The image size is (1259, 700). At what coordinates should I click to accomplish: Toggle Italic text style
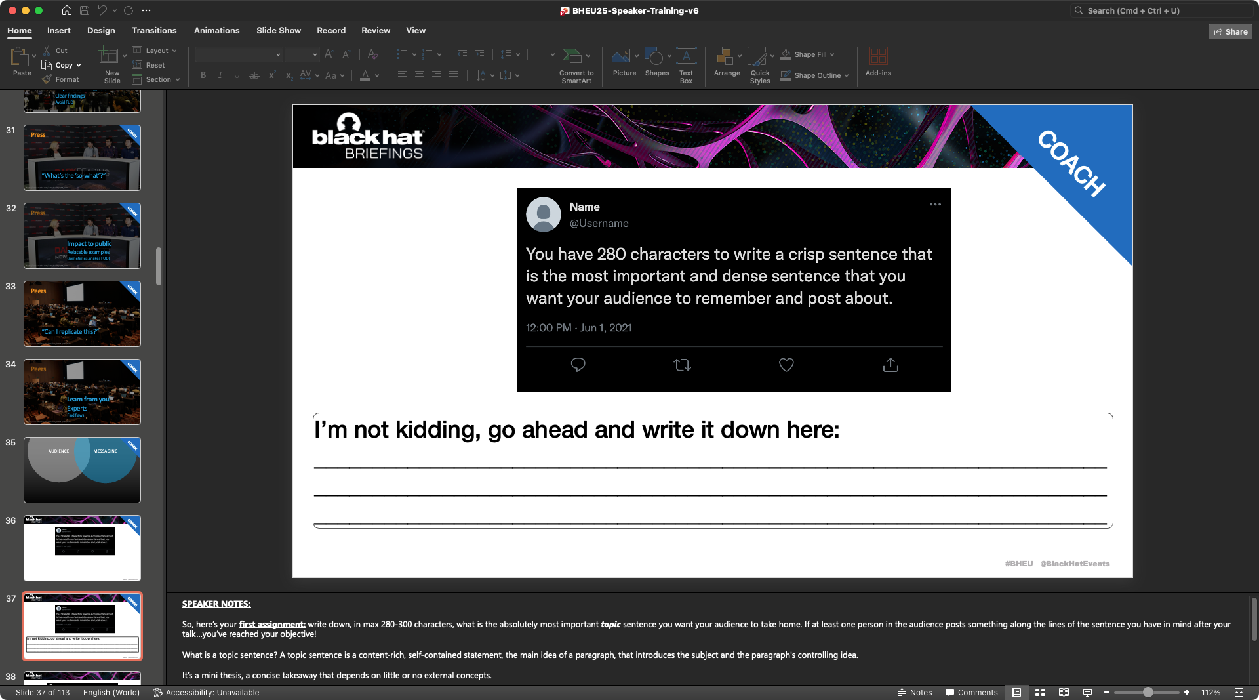pyautogui.click(x=220, y=75)
